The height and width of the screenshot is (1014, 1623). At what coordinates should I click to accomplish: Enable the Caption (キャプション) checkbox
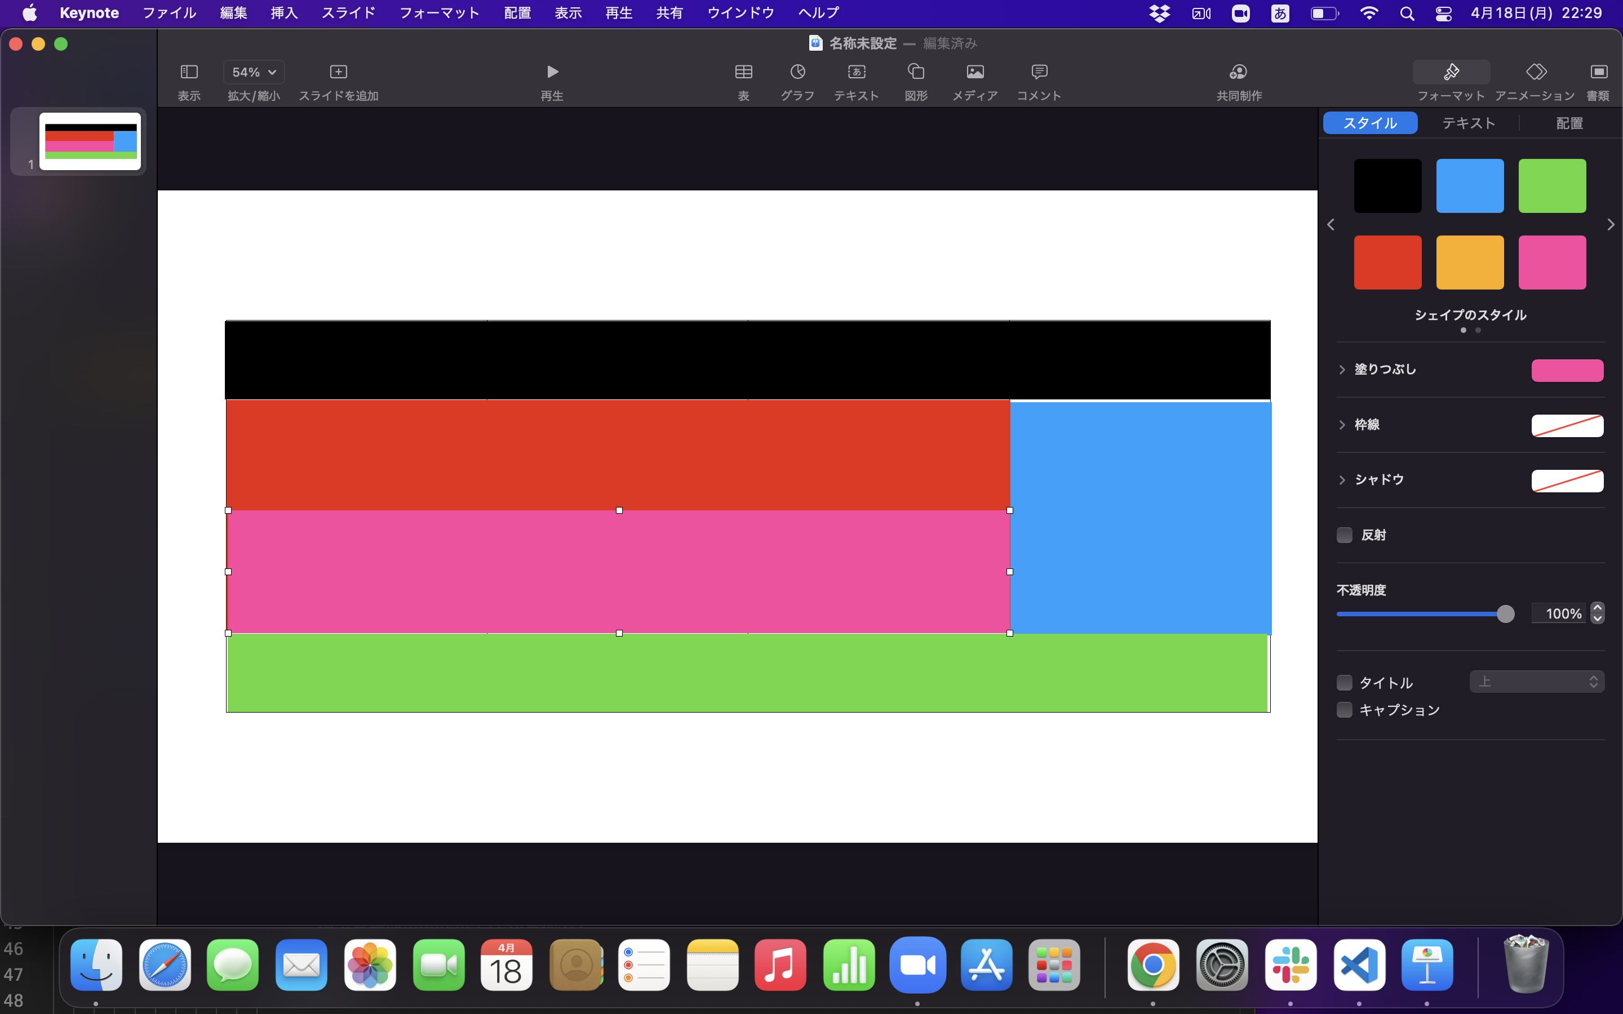tap(1345, 710)
